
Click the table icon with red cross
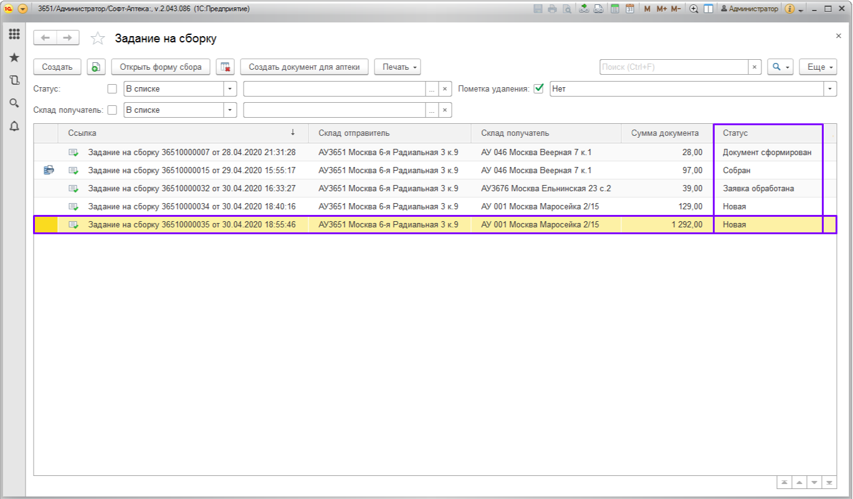[226, 67]
